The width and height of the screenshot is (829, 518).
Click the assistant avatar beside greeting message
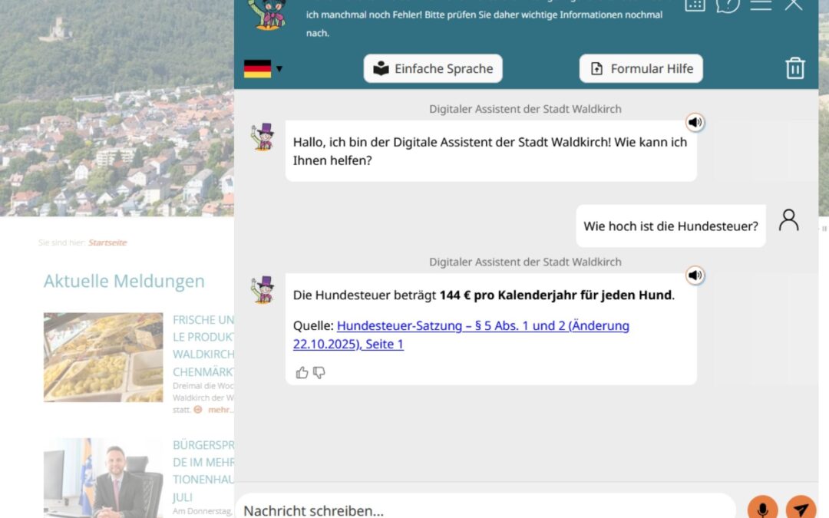[263, 137]
